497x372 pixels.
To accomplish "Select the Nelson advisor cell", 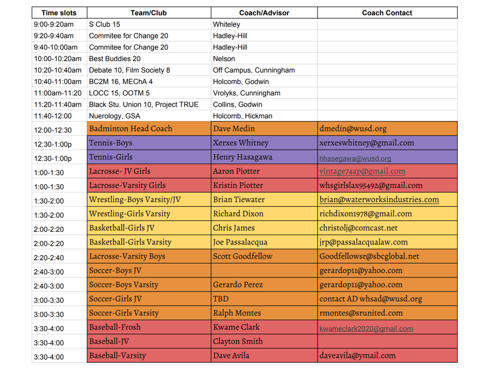I will click(x=264, y=59).
